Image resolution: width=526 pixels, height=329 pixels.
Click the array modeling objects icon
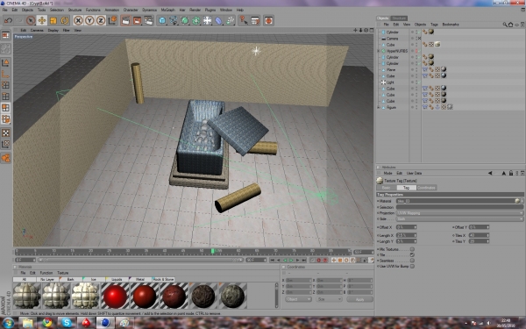196,20
